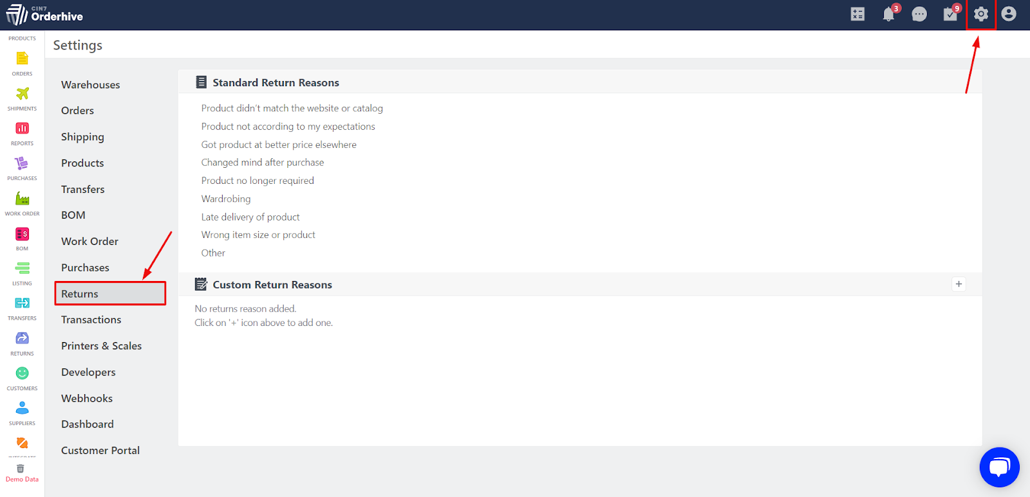Click the 'No returns reason added.' message
This screenshot has width=1030, height=497.
(245, 309)
